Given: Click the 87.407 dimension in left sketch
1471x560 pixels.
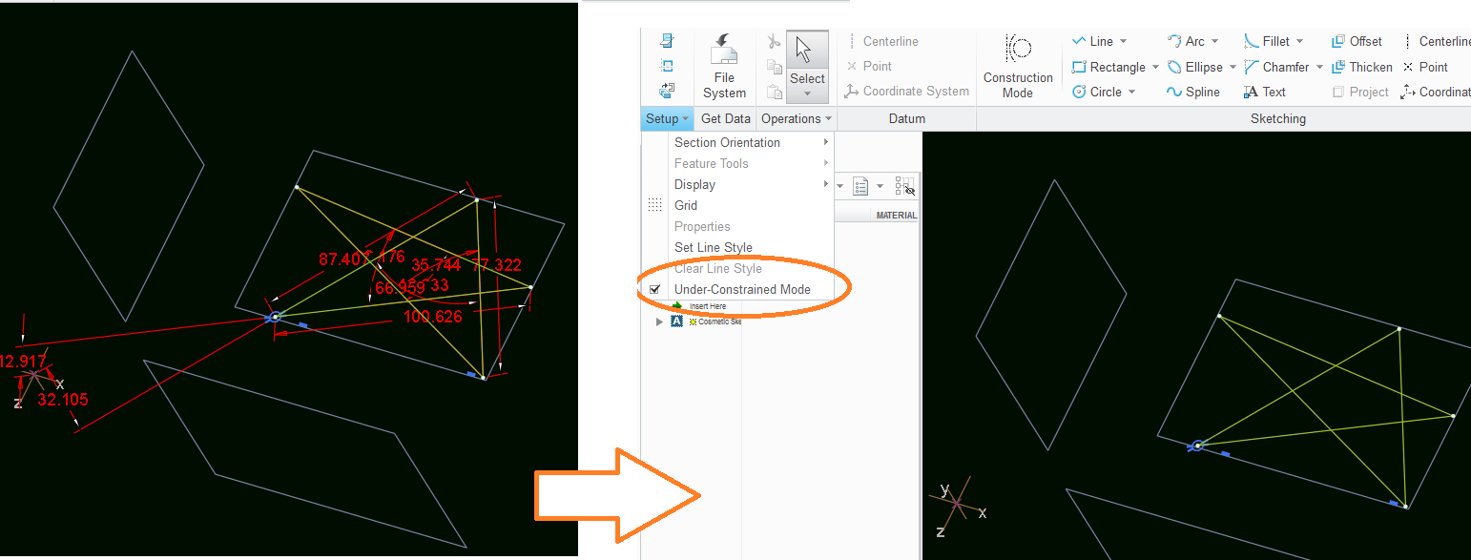Looking at the screenshot, I should (x=344, y=259).
